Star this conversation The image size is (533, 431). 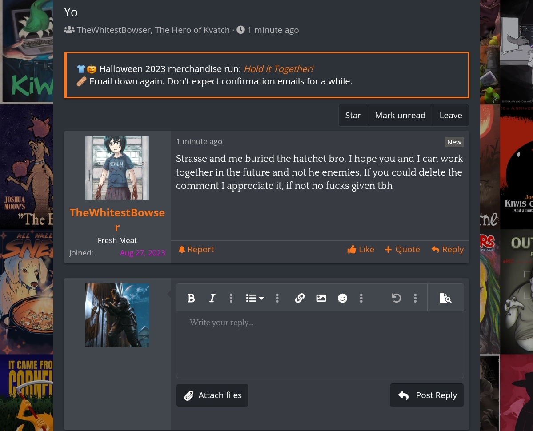(x=353, y=116)
